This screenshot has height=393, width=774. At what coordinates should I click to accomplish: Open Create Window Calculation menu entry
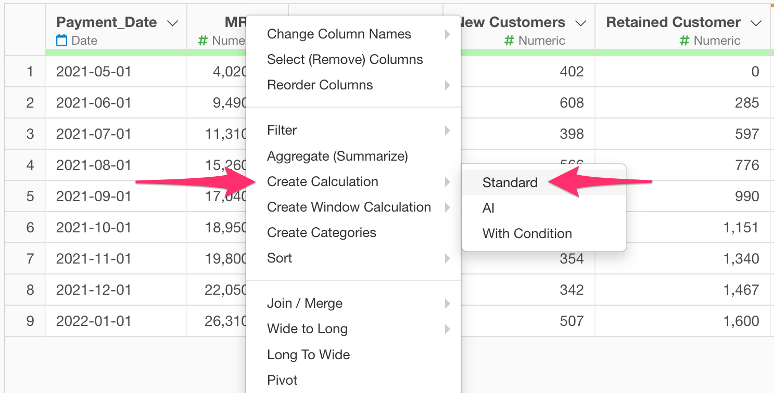tap(349, 207)
